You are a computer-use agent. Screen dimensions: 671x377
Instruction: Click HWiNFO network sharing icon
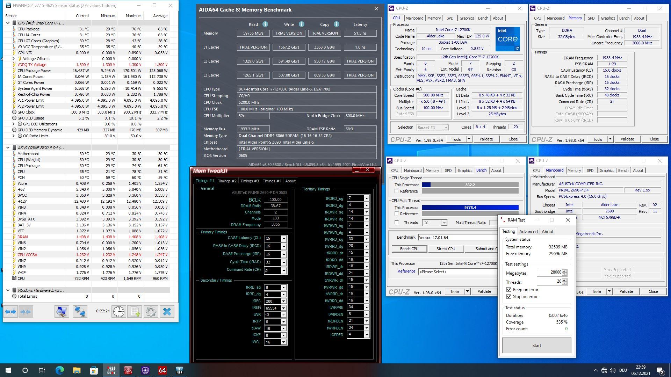80,312
